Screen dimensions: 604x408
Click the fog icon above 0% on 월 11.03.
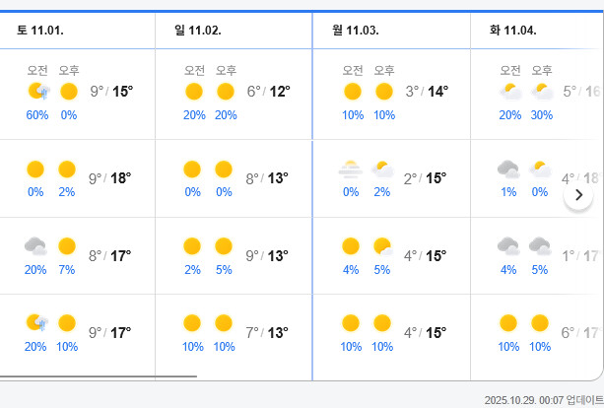point(351,170)
